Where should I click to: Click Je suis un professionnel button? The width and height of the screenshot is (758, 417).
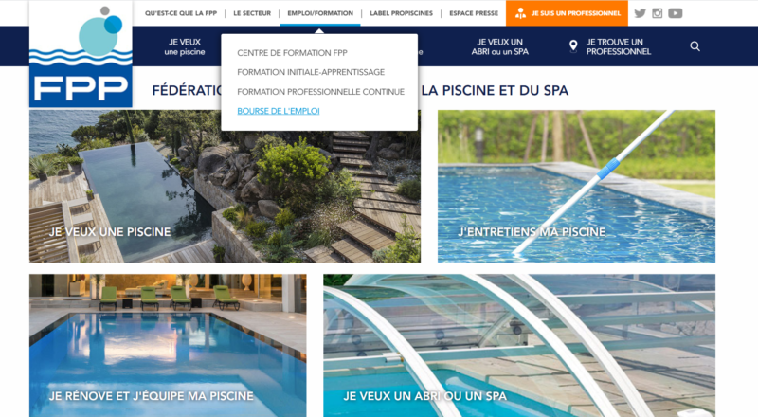567,13
